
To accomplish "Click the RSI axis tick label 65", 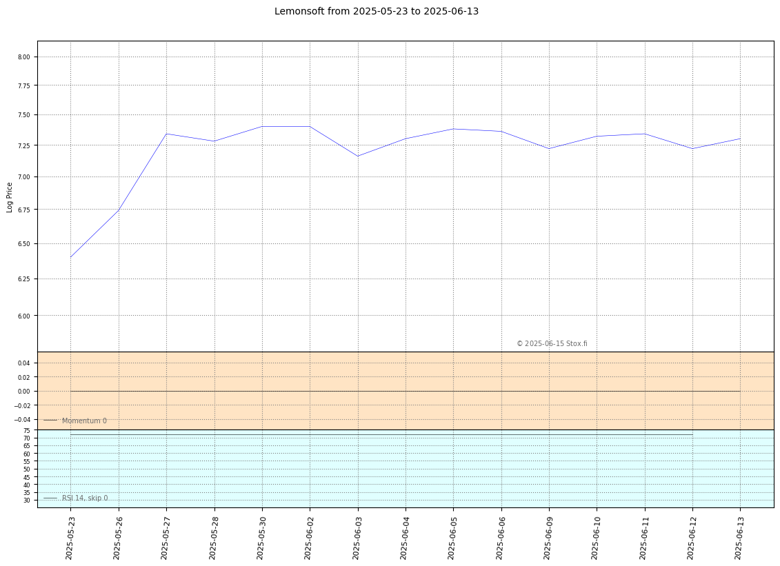I will click(x=27, y=446).
